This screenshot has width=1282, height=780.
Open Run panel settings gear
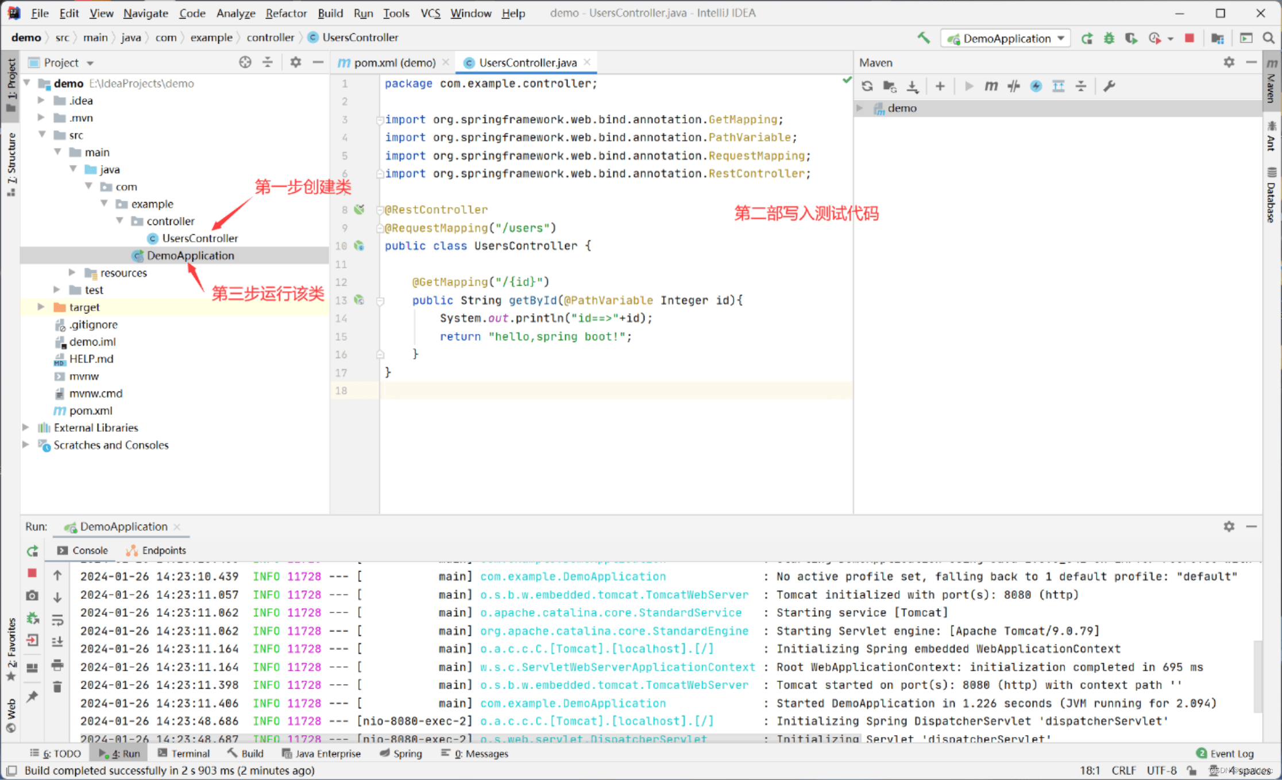click(x=1229, y=526)
